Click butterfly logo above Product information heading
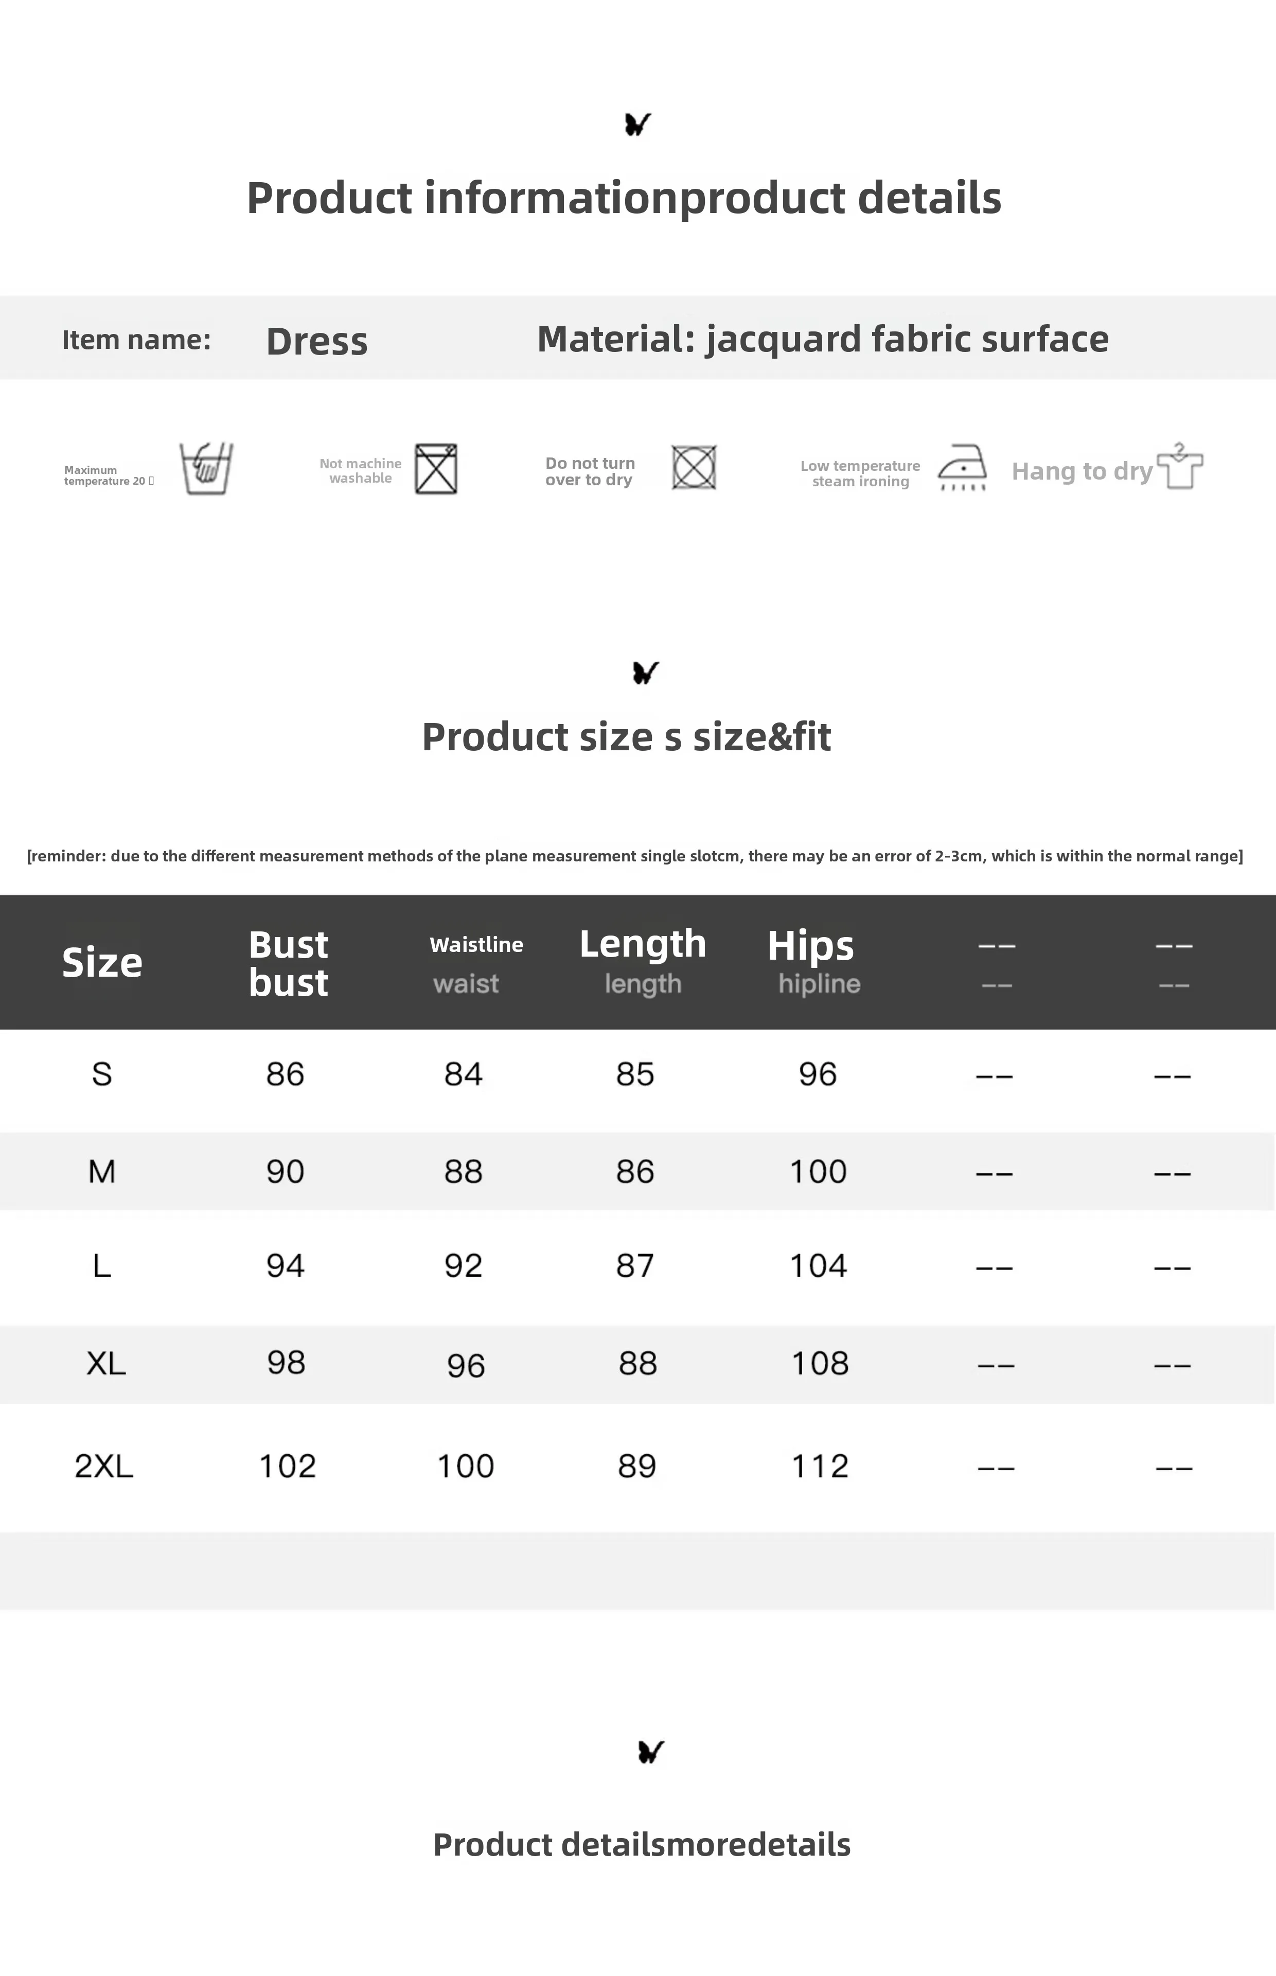 (637, 125)
